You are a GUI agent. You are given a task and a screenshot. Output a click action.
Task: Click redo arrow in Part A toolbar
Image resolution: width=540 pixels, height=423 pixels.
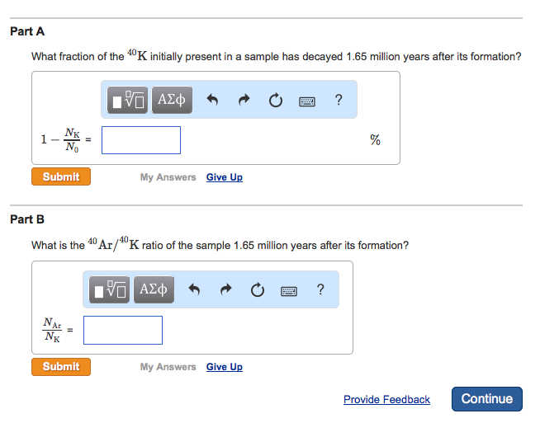pos(244,101)
